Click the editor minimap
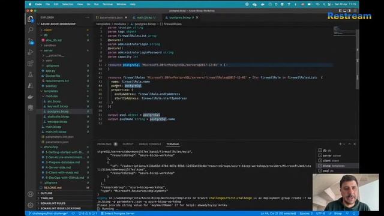The image size is (384, 216). point(344,31)
